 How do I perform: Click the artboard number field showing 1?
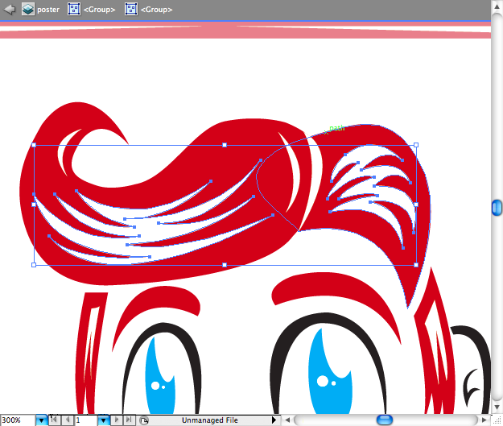(x=85, y=420)
